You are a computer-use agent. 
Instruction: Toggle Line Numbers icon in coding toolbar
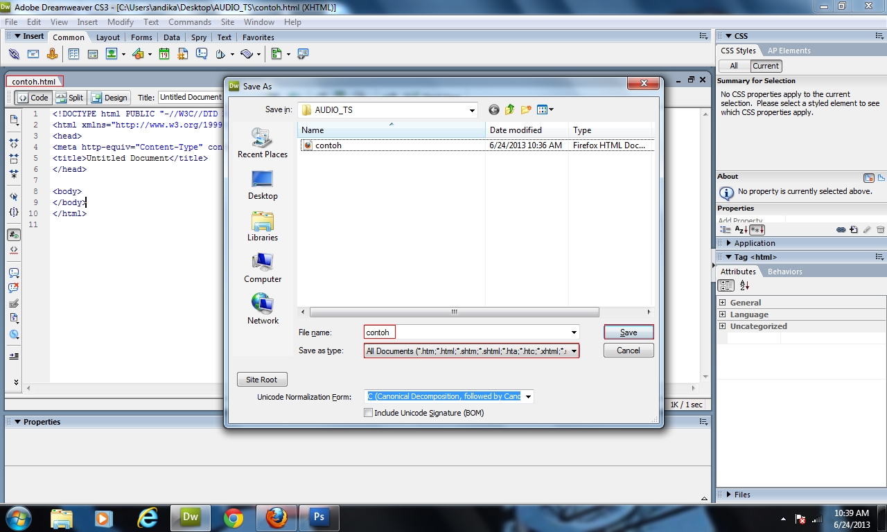pyautogui.click(x=14, y=235)
